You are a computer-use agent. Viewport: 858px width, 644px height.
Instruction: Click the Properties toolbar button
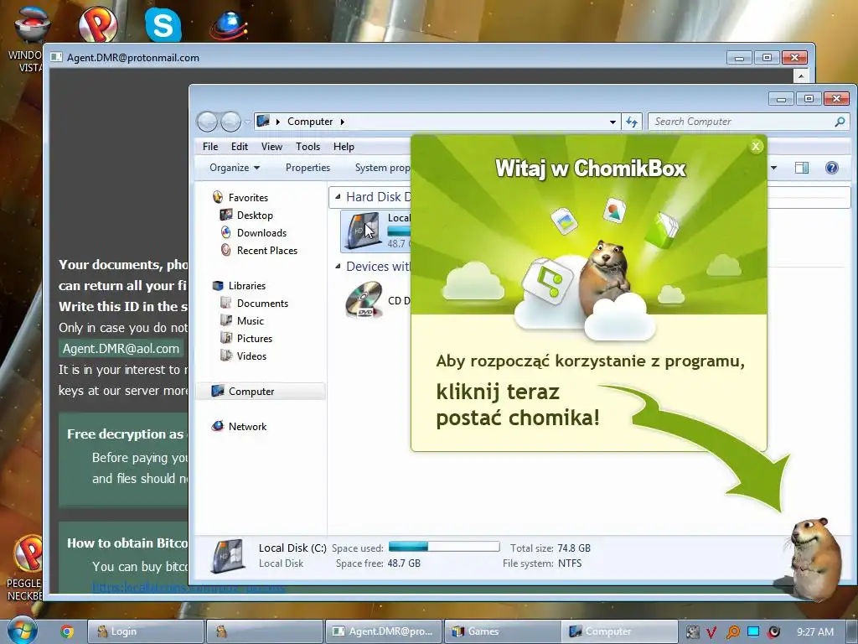click(308, 168)
